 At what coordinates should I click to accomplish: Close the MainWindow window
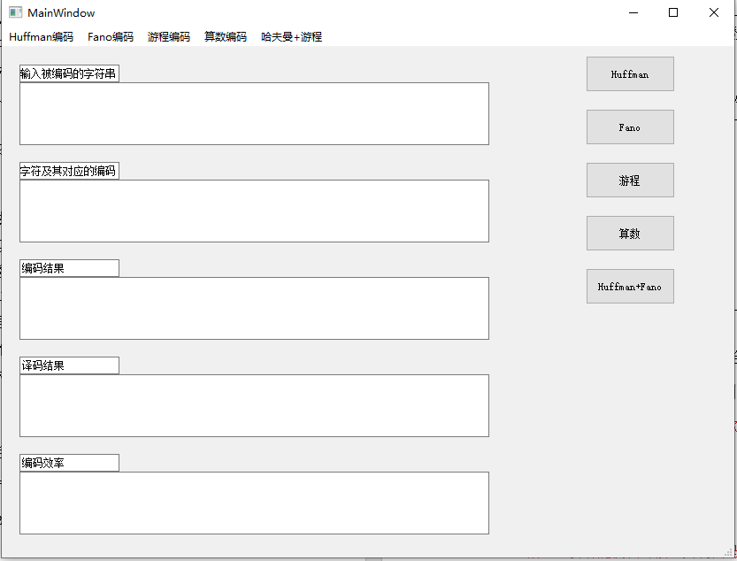tap(713, 12)
